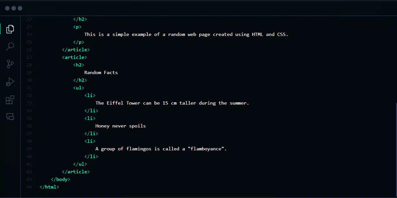Open the Search magnifier icon
The height and width of the screenshot is (198, 397).
click(x=10, y=46)
